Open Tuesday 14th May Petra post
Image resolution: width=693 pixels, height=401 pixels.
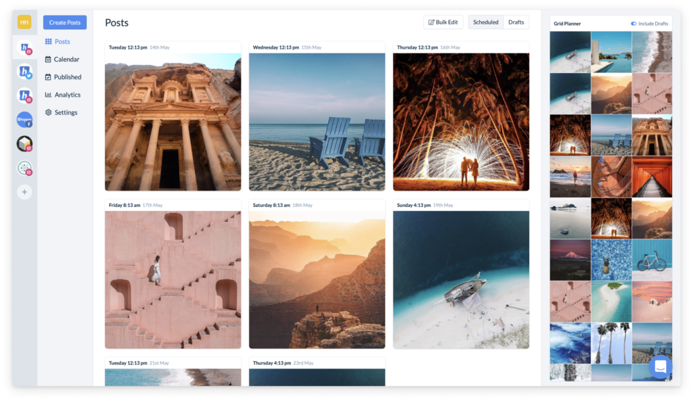pos(173,122)
